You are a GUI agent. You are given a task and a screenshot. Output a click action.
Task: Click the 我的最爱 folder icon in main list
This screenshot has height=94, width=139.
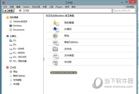[56, 23]
